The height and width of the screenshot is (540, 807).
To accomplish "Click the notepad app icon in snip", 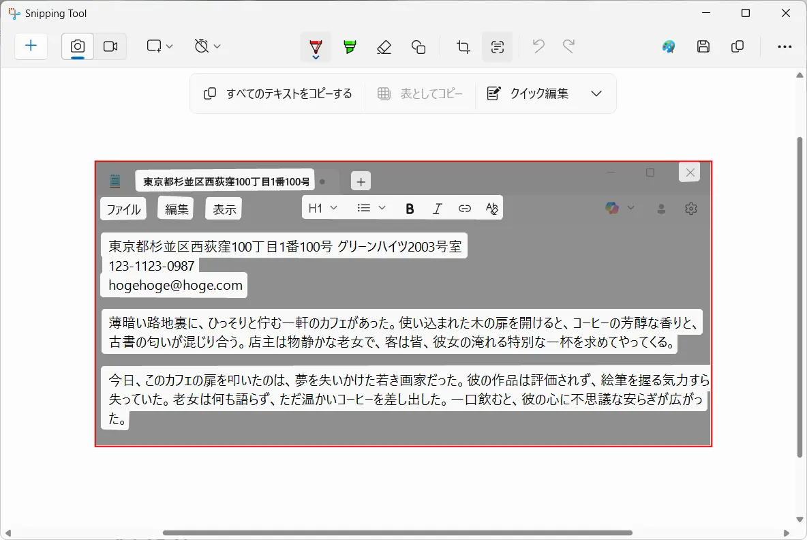I will point(115,181).
